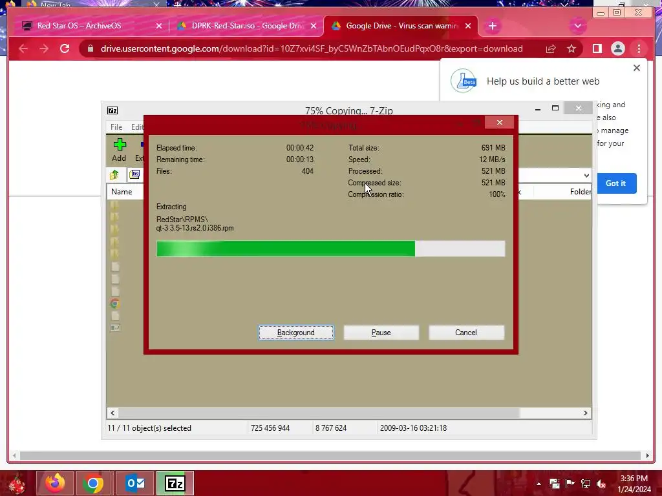Image resolution: width=662 pixels, height=496 pixels.
Task: Open Chrome three-dot menu
Action: [639, 48]
